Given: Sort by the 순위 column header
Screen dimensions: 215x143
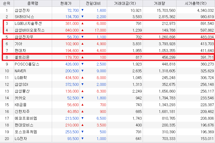Looking at the screenshot, I should coord(7,3).
